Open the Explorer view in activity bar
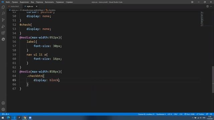214x120 pixels. (x=3, y=7)
